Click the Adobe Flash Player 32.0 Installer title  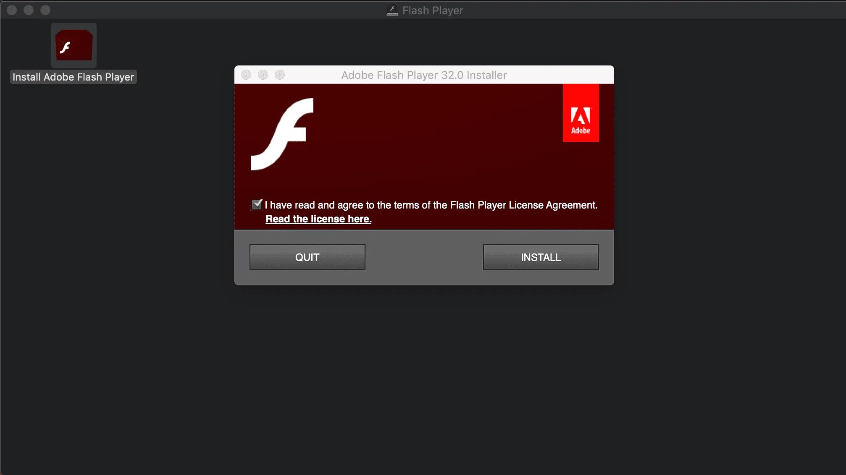click(x=424, y=75)
